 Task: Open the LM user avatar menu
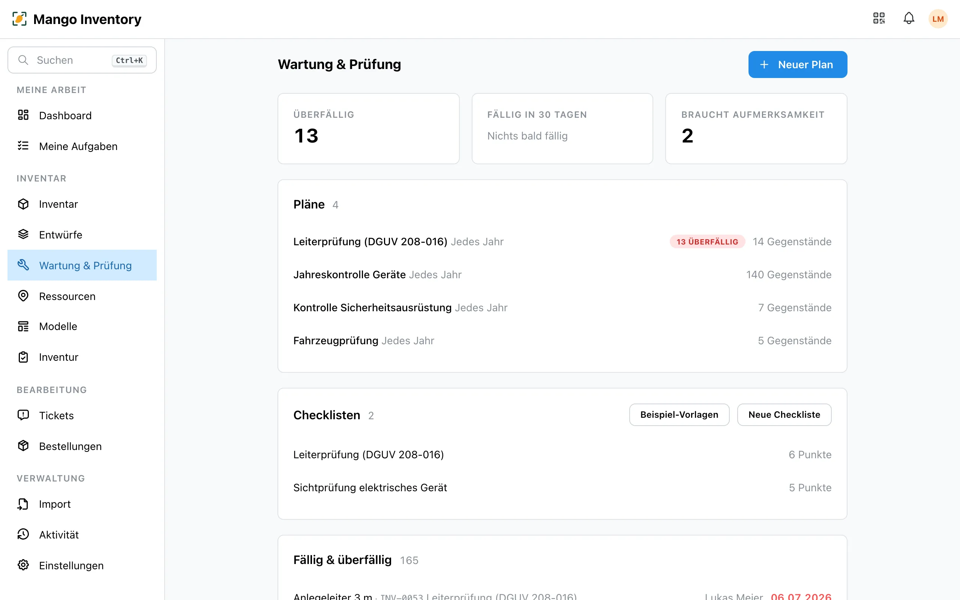tap(938, 19)
